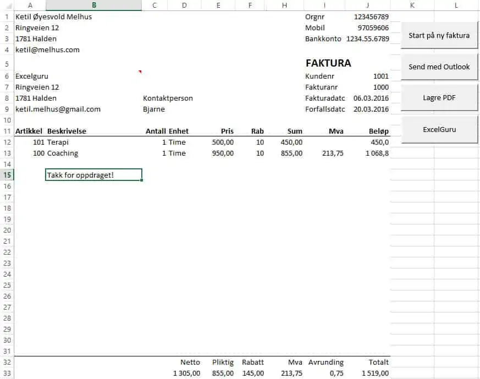Select row 33 header
Image resolution: width=480 pixels, height=379 pixels.
tap(7, 373)
